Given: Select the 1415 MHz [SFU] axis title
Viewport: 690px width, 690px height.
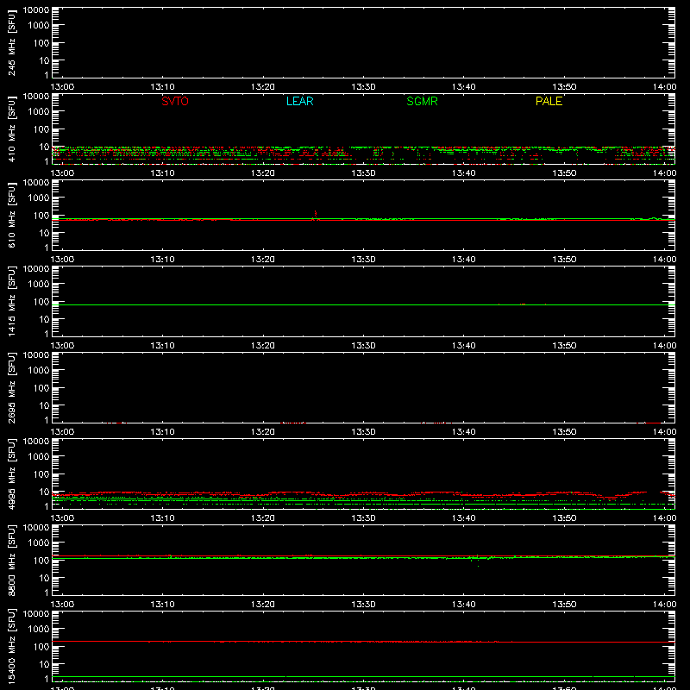Looking at the screenshot, I should pyautogui.click(x=11, y=301).
